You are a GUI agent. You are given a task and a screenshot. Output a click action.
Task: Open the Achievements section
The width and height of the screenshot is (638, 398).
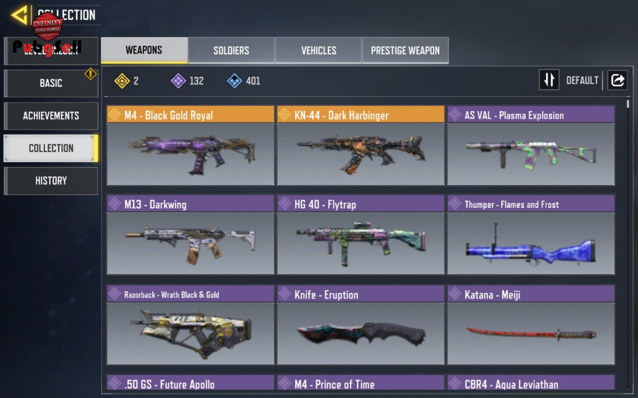[51, 116]
